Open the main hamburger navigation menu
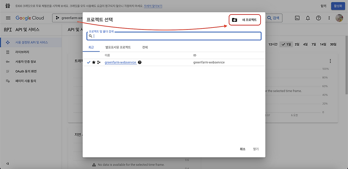Screen dimensions: 348x169 pos(8,18)
